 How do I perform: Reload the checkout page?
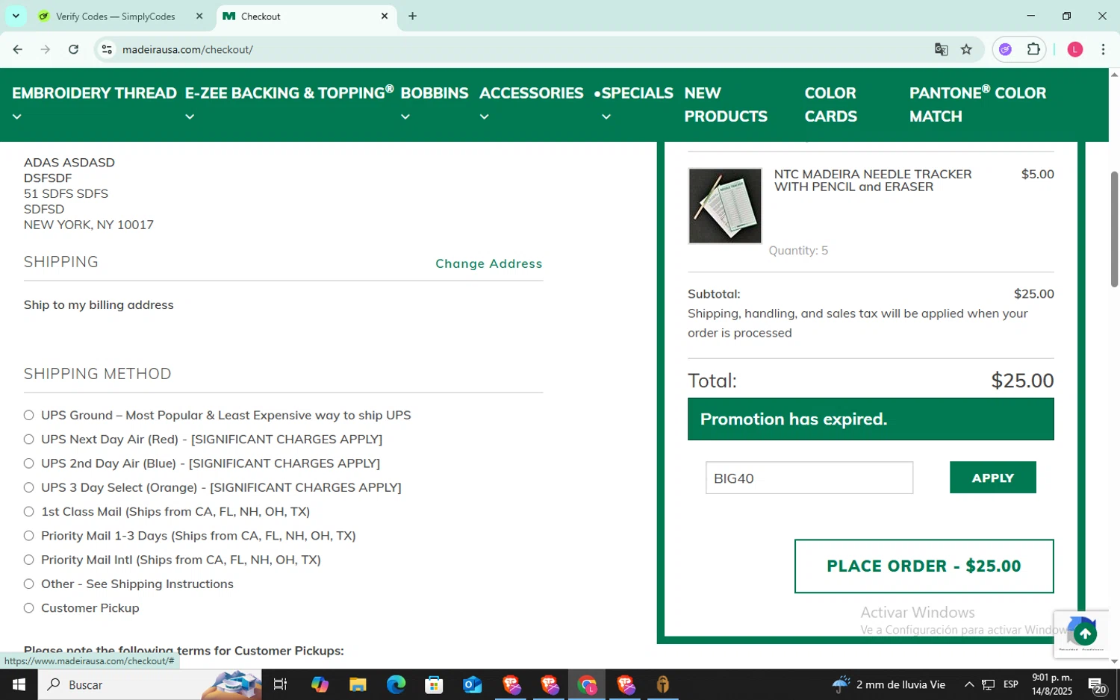[x=73, y=49]
